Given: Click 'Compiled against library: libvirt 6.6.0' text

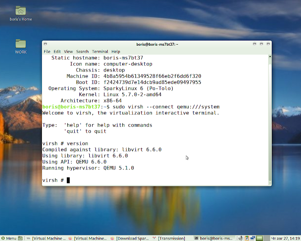Looking at the screenshot, I should click(x=102, y=150).
